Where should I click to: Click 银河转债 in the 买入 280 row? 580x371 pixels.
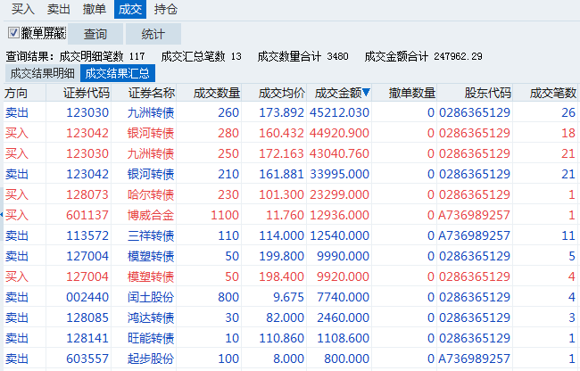pos(151,133)
